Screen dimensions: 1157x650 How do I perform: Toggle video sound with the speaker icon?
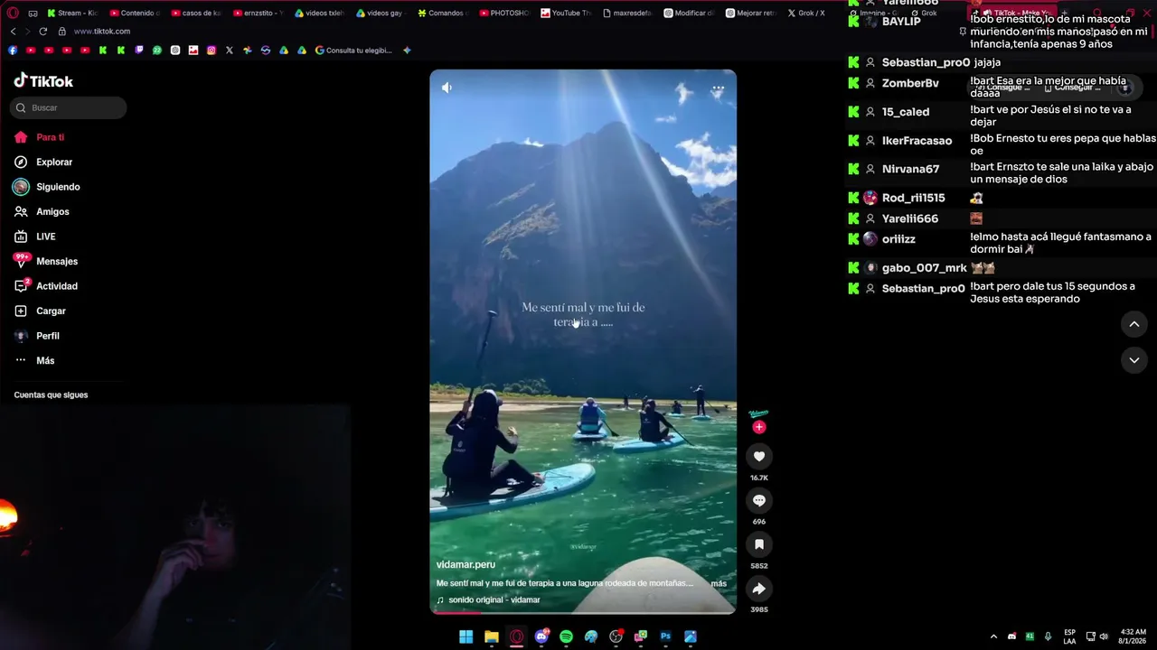[447, 88]
